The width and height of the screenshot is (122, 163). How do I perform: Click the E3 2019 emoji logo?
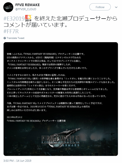[28, 18]
